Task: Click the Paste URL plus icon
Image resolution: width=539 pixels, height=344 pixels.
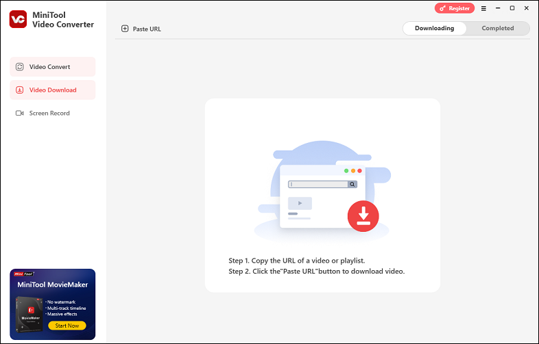Action: click(125, 29)
